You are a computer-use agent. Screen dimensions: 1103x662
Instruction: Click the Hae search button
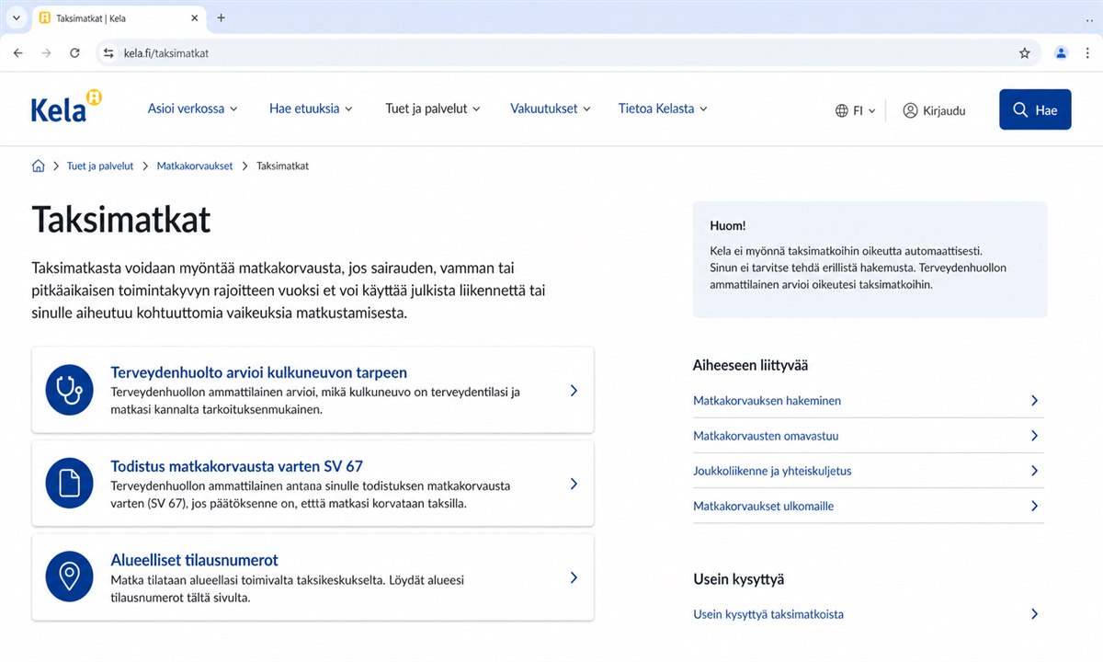click(x=1035, y=109)
